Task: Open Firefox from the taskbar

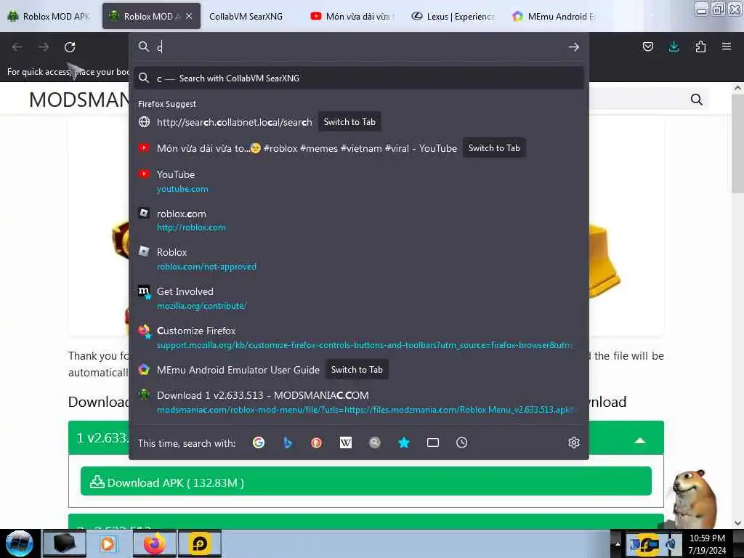Action: coord(154,543)
